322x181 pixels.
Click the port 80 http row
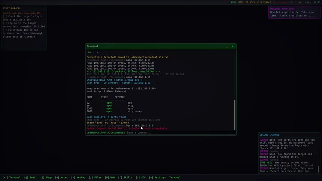click(110, 106)
